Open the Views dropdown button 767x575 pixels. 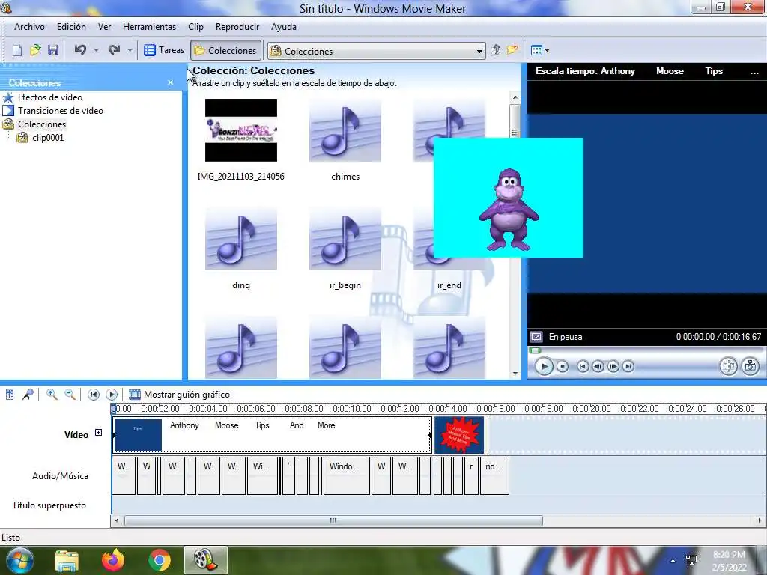[540, 50]
